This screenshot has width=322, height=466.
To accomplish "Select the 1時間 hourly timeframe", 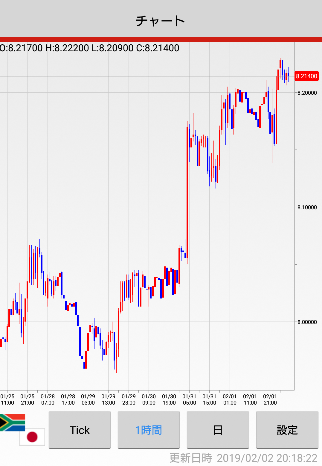I will tap(149, 430).
